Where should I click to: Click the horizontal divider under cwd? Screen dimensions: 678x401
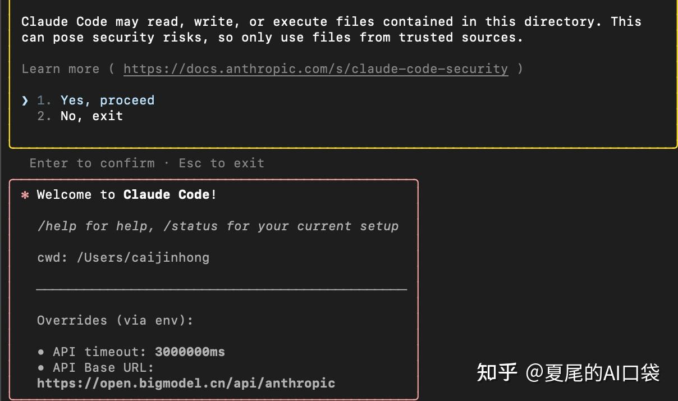click(x=221, y=289)
